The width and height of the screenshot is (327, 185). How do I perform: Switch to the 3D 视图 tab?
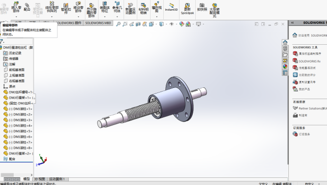(40, 179)
